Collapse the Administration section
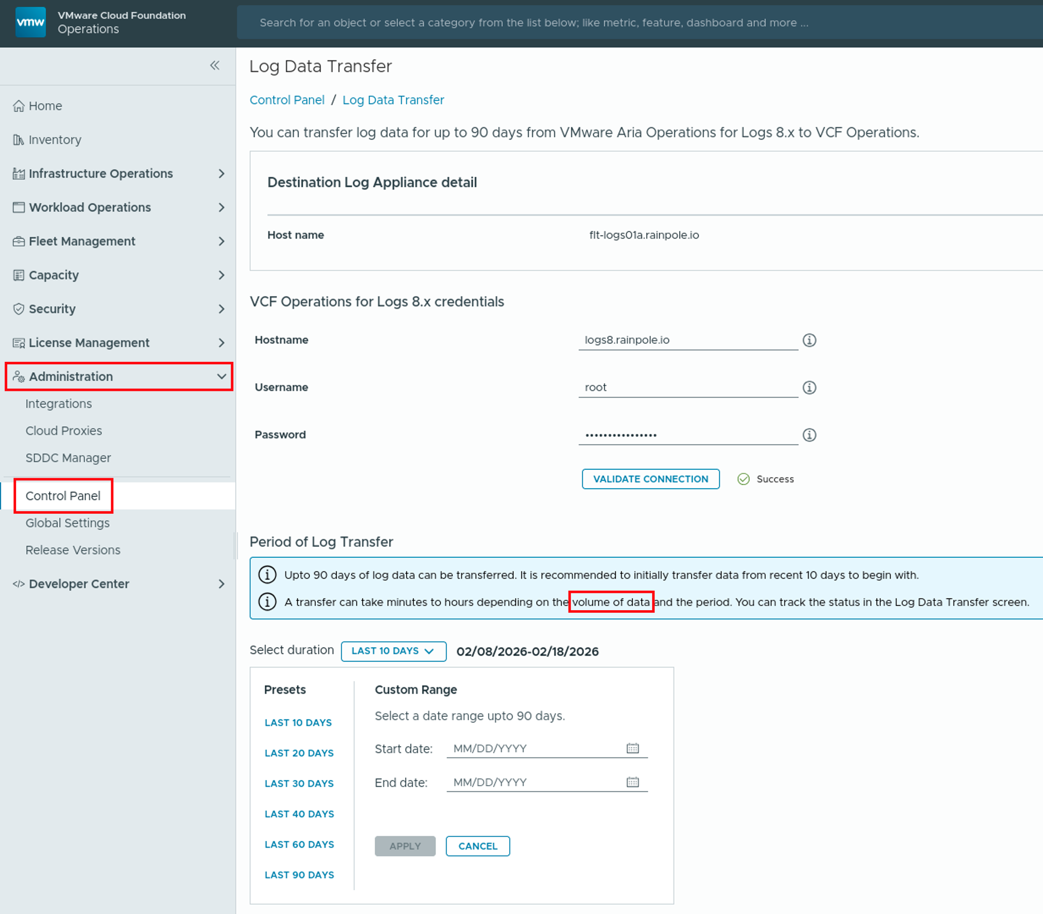 pos(221,377)
